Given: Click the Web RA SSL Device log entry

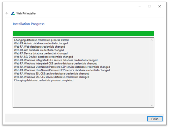Looking at the screenshot, I should coord(43,57).
